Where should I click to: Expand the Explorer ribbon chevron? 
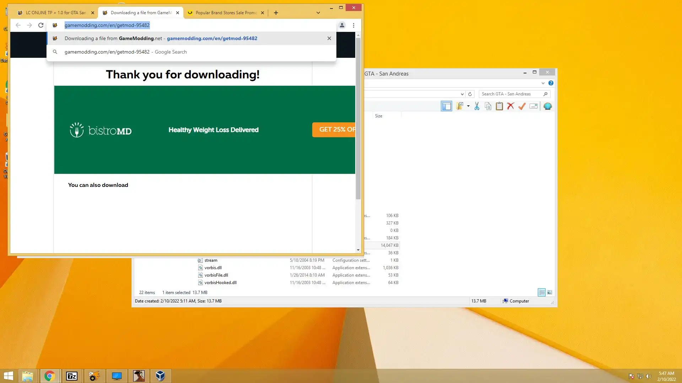tap(543, 83)
